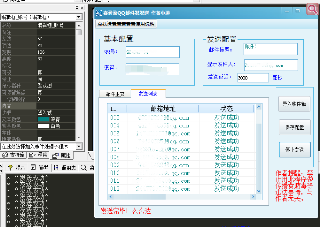Click the 禁止 property value 假
Screen dimensions: 321x227
[56, 79]
